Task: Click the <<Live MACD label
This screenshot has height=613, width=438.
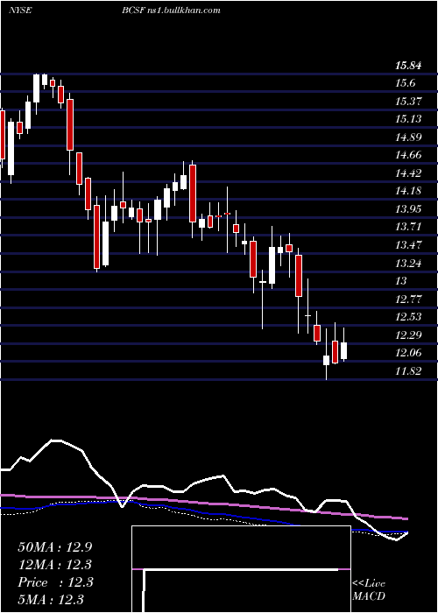Action: (x=369, y=589)
